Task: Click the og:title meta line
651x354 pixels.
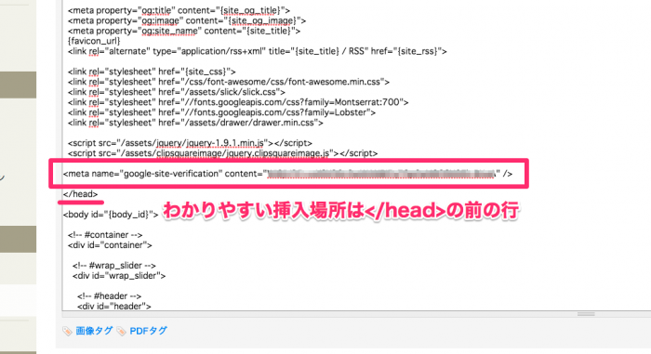Action: click(x=179, y=10)
